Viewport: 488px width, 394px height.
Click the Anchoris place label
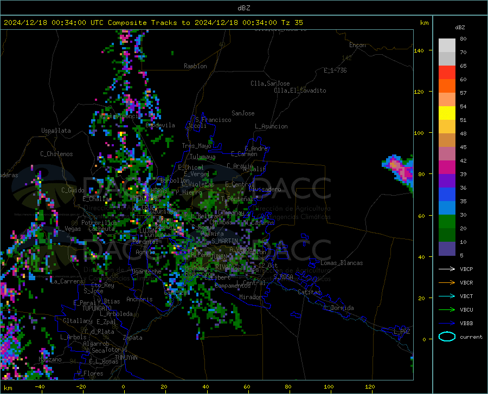point(139,300)
